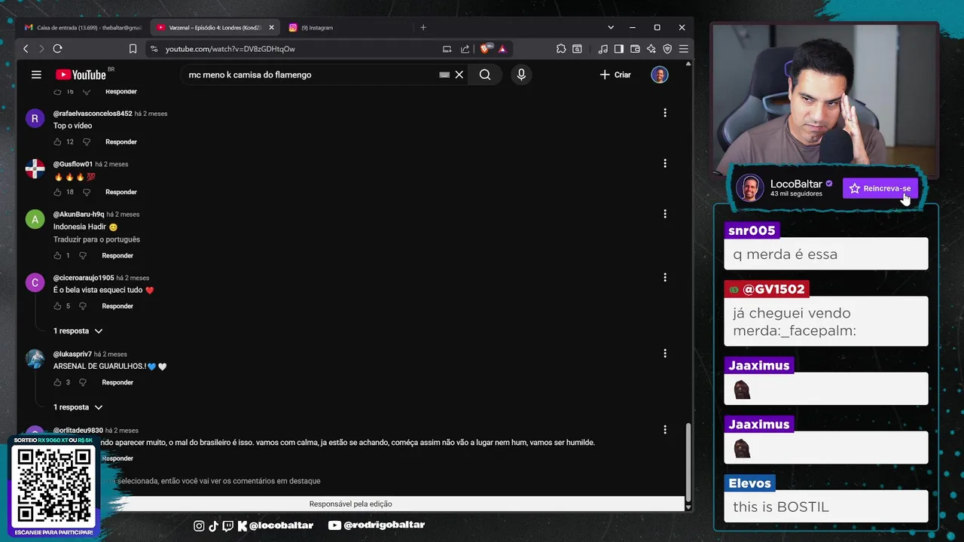The height and width of the screenshot is (542, 964).
Task: Switch to the Gmail inbox tab
Action: (83, 27)
